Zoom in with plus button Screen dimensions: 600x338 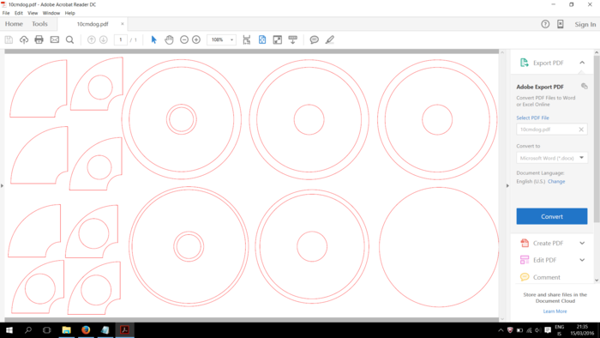(x=196, y=39)
